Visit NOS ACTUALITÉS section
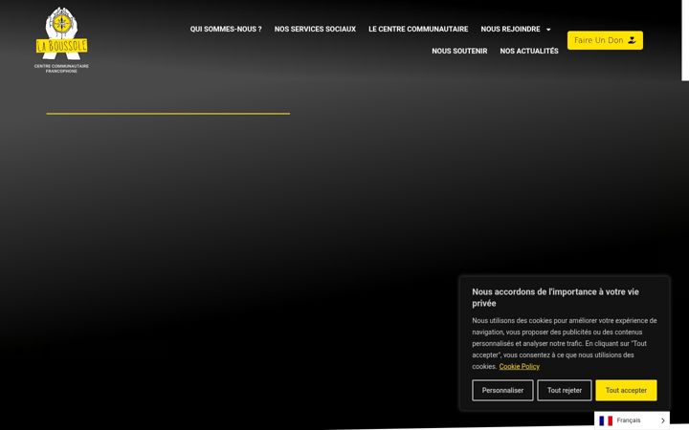This screenshot has width=689, height=430. (529, 51)
